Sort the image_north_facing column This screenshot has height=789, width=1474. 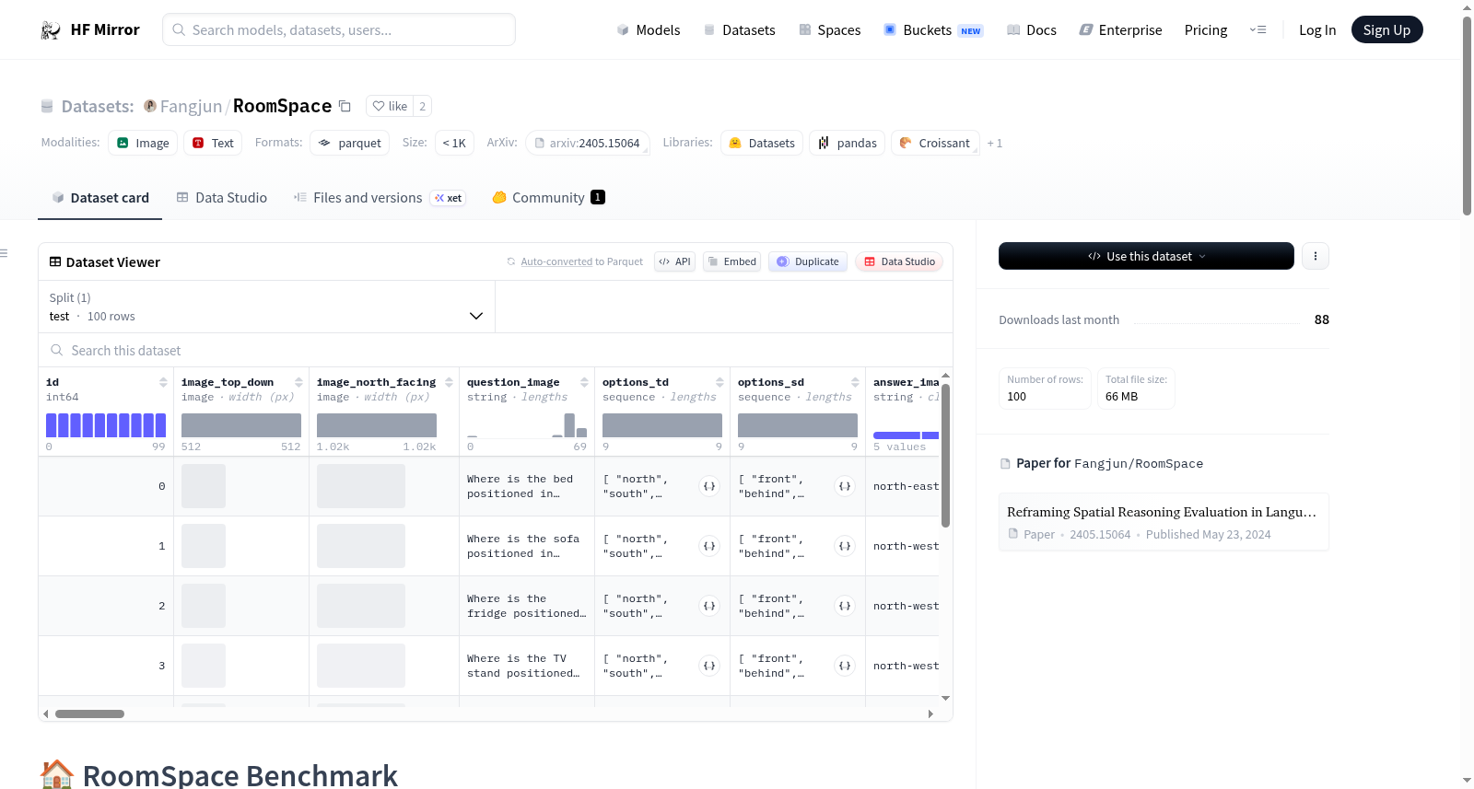coord(449,382)
